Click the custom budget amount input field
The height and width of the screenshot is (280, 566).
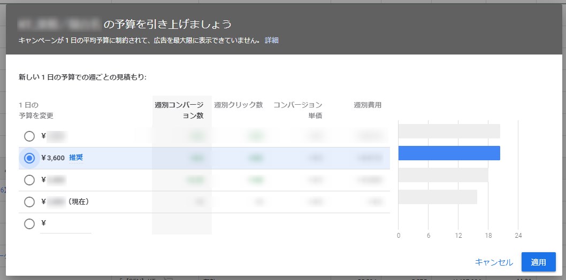65,225
